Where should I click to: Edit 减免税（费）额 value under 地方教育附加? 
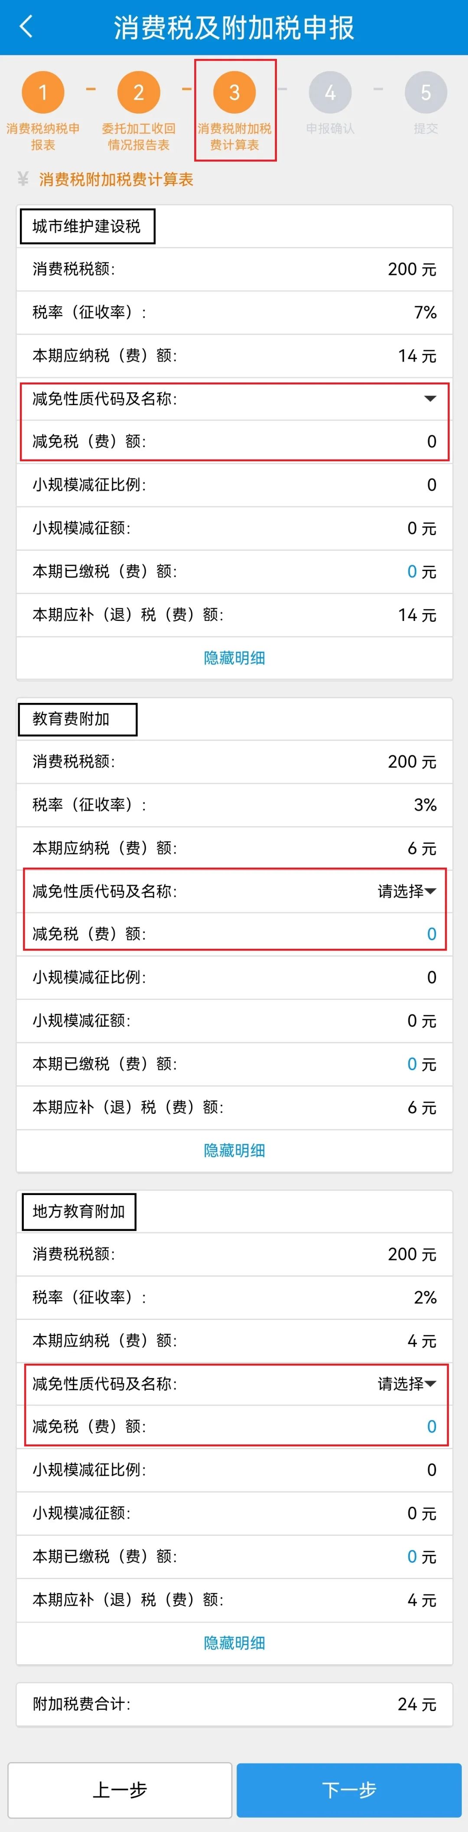coord(431,1427)
